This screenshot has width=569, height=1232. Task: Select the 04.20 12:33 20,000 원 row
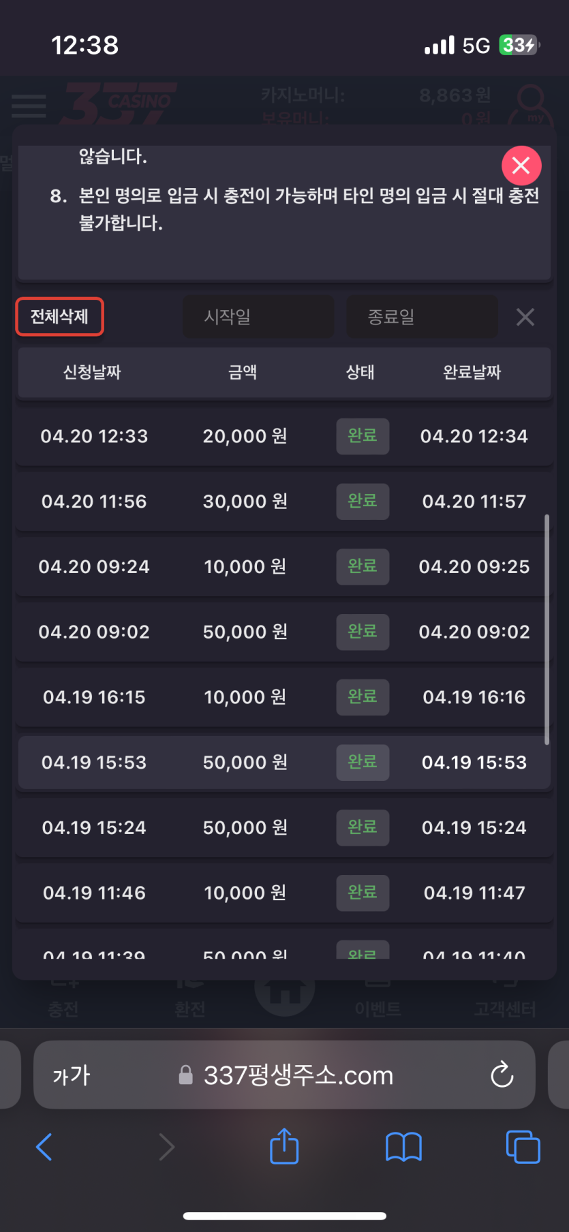[284, 436]
